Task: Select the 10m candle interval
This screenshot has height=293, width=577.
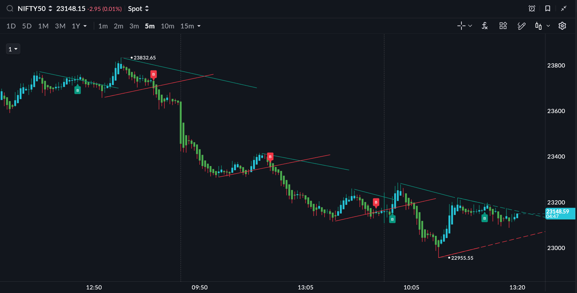Action: (x=167, y=26)
